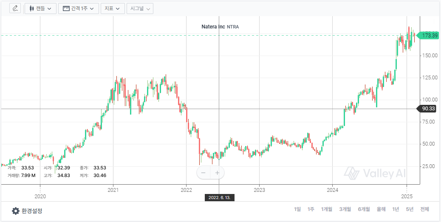Click the 2020 axis label
Image resolution: width=441 pixels, height=222 pixels.
click(x=40, y=197)
